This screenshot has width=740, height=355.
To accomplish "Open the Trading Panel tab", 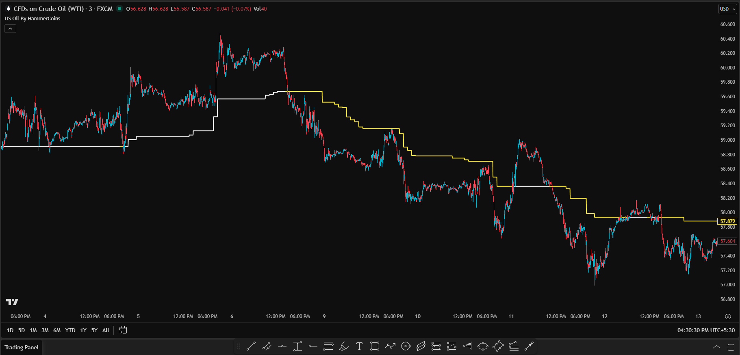I will (x=22, y=347).
